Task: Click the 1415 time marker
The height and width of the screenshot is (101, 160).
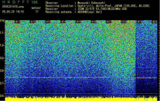Action: click(x=78, y=22)
